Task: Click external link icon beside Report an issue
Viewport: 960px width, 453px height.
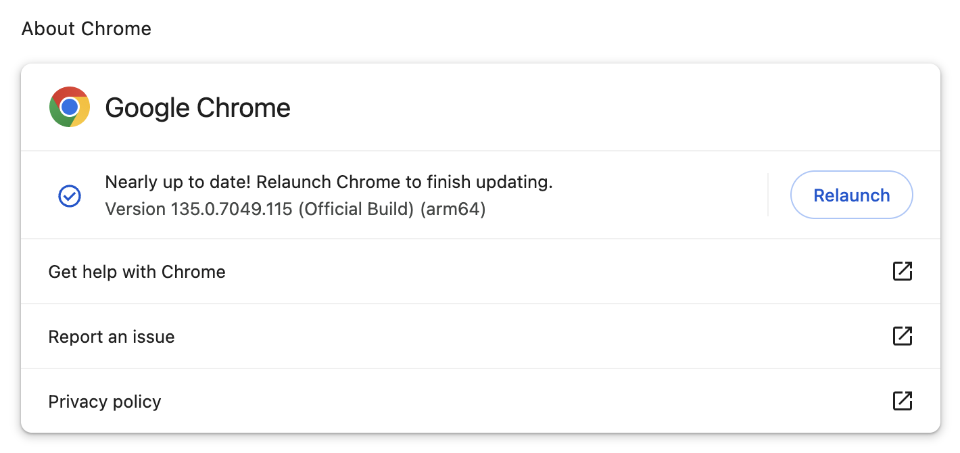Action: 903,336
